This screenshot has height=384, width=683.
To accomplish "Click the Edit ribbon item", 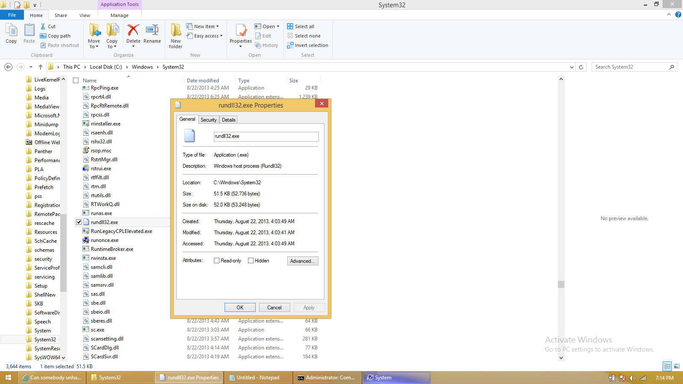I will tap(263, 36).
